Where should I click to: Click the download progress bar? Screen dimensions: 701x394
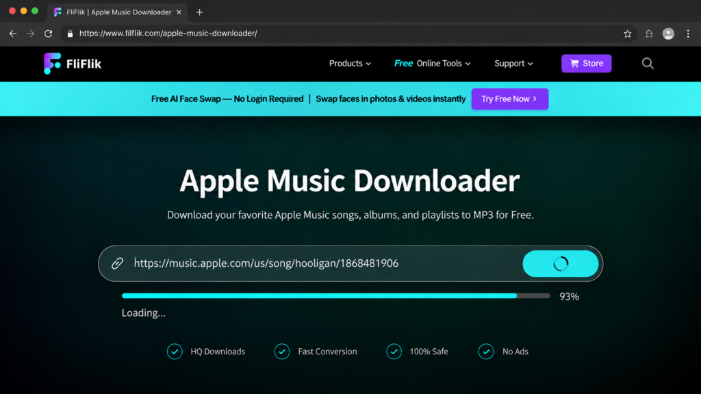point(335,295)
